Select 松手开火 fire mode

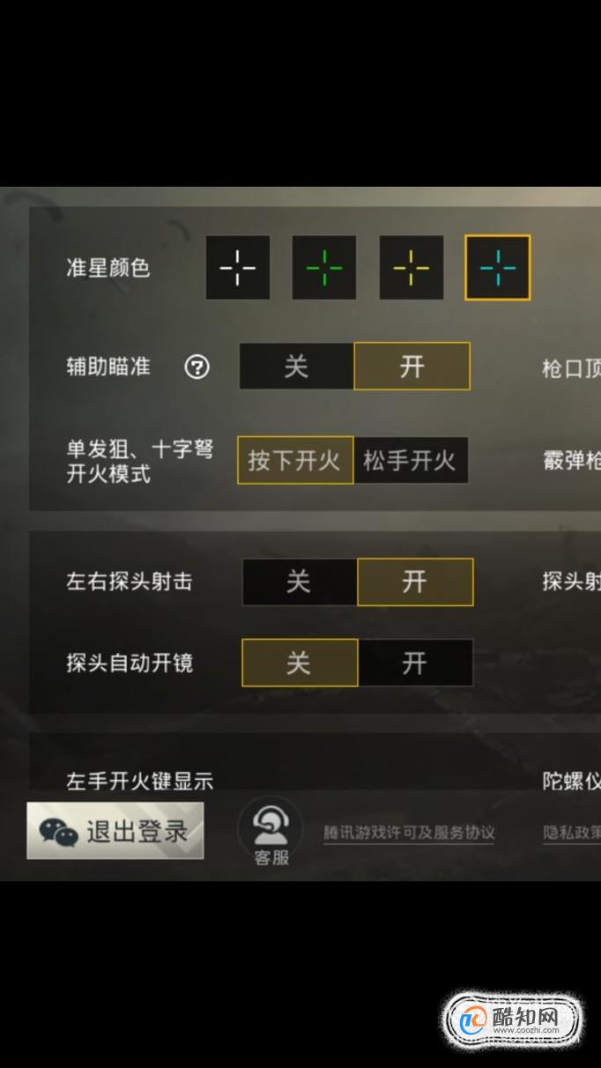[411, 460]
